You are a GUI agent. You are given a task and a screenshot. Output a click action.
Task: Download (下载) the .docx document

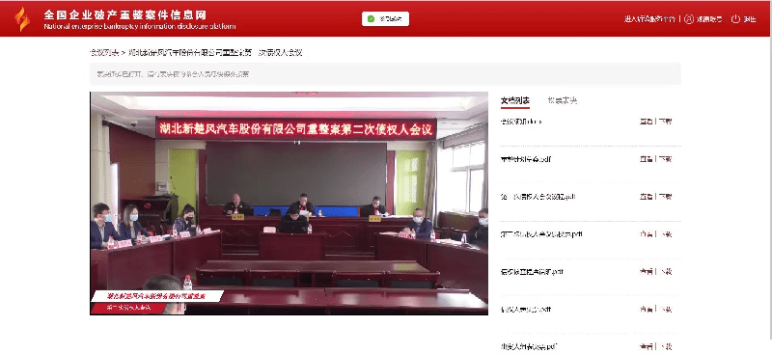tap(665, 122)
